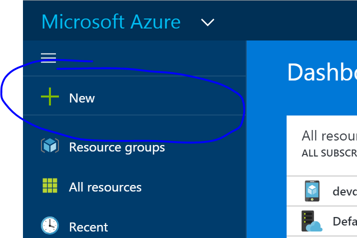Open Resource groups from the sidebar
Screen dimensions: 357x238
(117, 147)
